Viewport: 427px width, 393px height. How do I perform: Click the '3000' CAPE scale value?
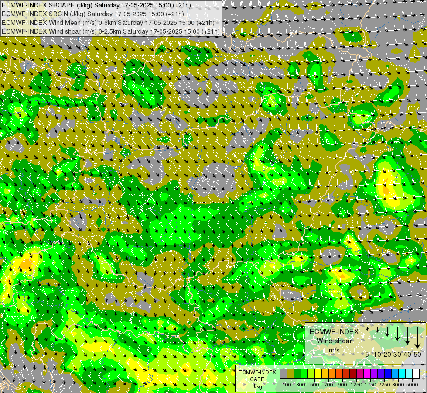pyautogui.click(x=398, y=385)
